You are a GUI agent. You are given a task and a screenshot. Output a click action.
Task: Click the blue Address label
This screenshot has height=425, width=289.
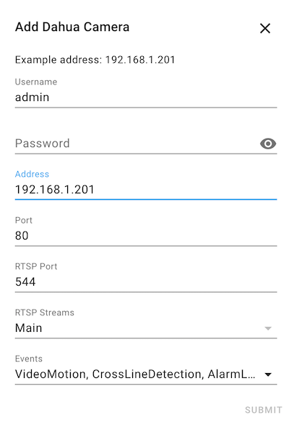[x=32, y=174]
